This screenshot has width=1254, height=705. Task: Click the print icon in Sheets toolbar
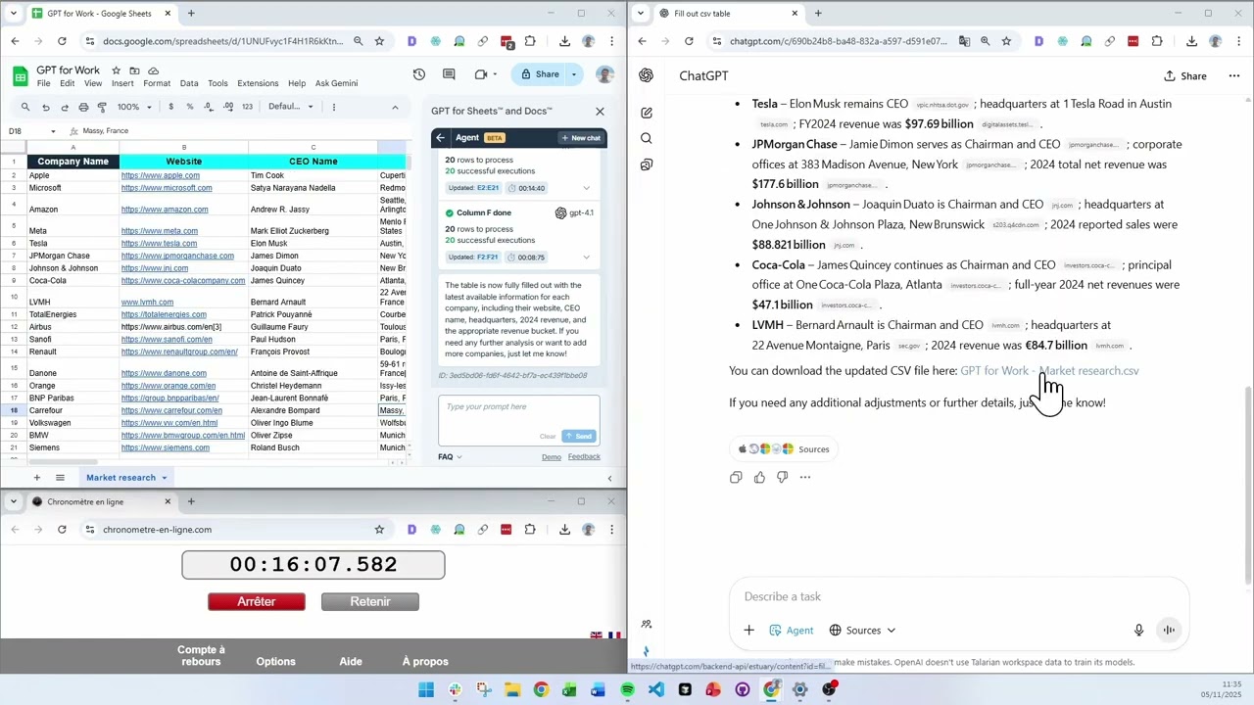(x=83, y=107)
